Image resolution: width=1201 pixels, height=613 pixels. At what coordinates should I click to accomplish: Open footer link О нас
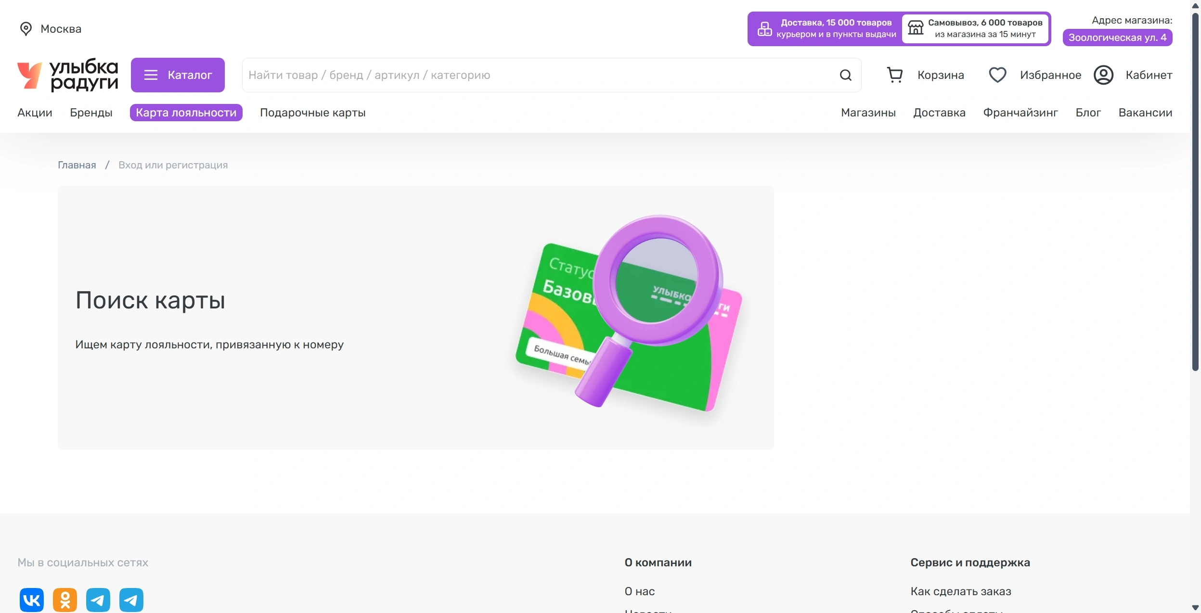(x=639, y=591)
